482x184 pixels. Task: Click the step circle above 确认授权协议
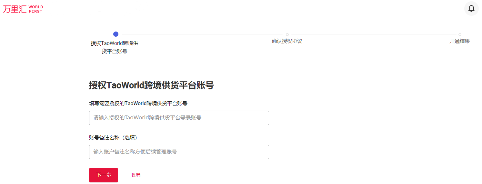287,34
